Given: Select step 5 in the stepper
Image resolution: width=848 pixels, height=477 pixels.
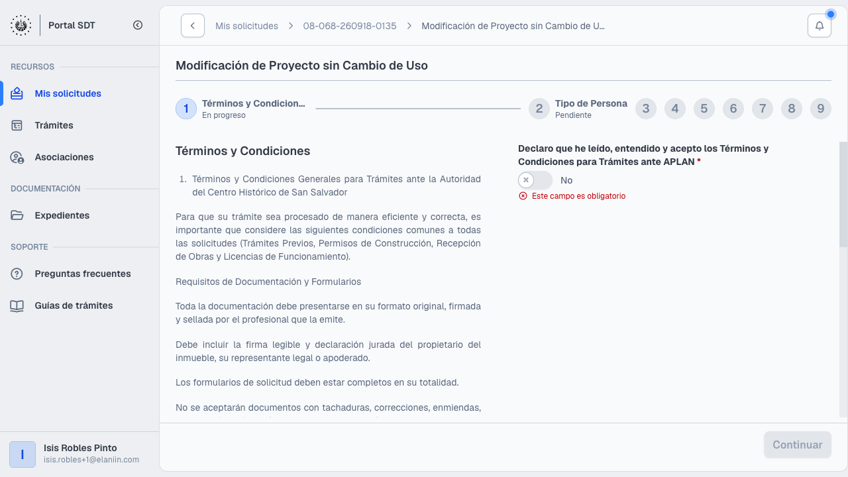Looking at the screenshot, I should [704, 109].
